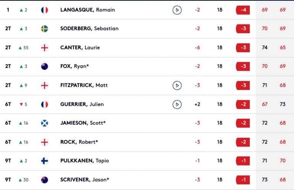Open player profile for CANTER, Laurie
This screenshot has height=190, width=294.
[x=80, y=48]
